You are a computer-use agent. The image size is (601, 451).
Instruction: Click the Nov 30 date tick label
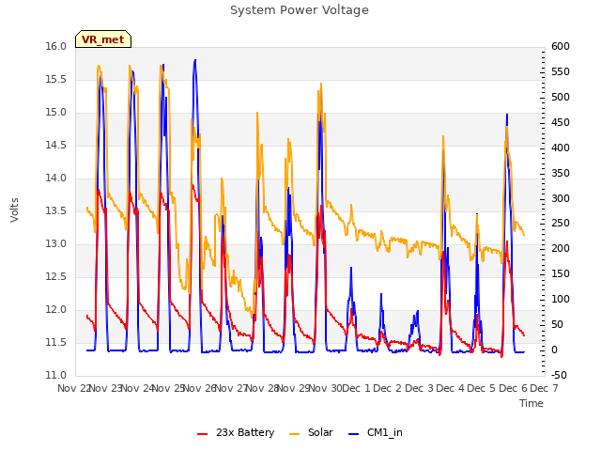(x=326, y=388)
